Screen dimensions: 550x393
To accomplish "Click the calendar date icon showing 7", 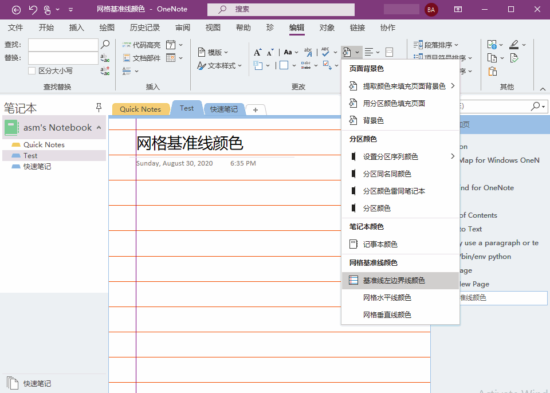I will click(x=171, y=45).
